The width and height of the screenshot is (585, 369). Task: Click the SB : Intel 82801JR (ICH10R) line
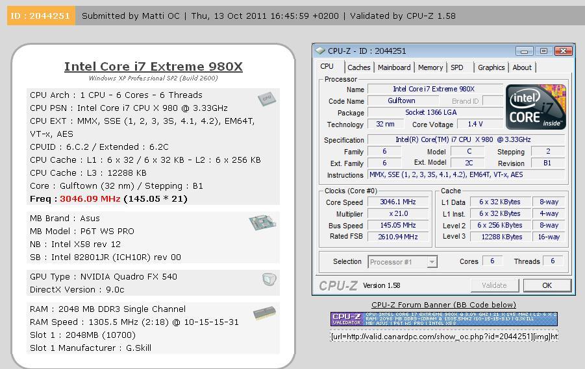105,257
